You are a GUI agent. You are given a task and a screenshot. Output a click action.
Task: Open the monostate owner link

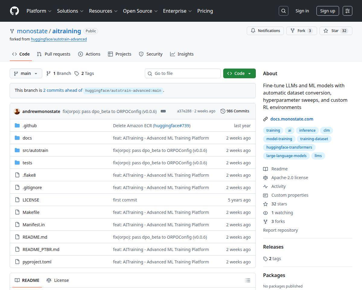32,31
